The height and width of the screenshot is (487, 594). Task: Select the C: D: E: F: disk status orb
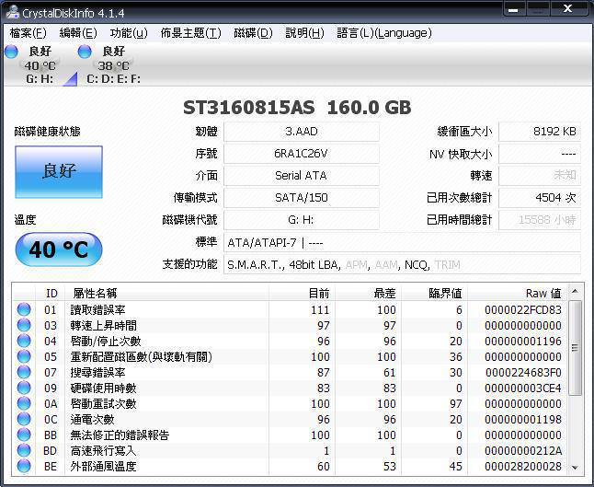click(x=85, y=52)
